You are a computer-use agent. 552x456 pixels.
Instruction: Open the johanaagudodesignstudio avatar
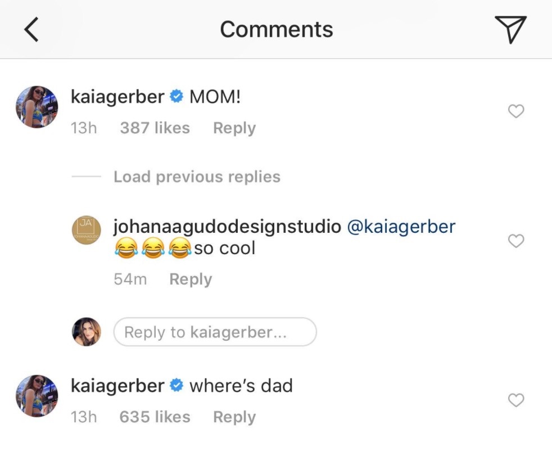click(86, 231)
